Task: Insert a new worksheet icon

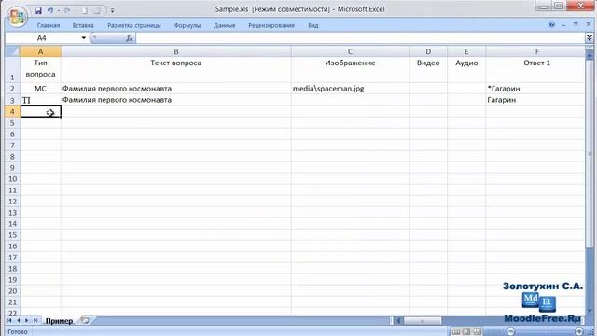Action: (85, 321)
